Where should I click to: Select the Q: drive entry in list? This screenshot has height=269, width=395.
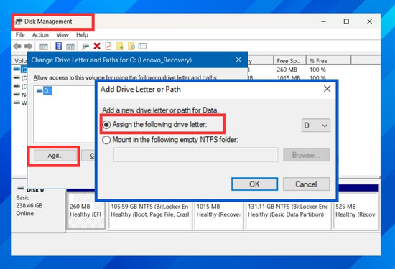(45, 90)
